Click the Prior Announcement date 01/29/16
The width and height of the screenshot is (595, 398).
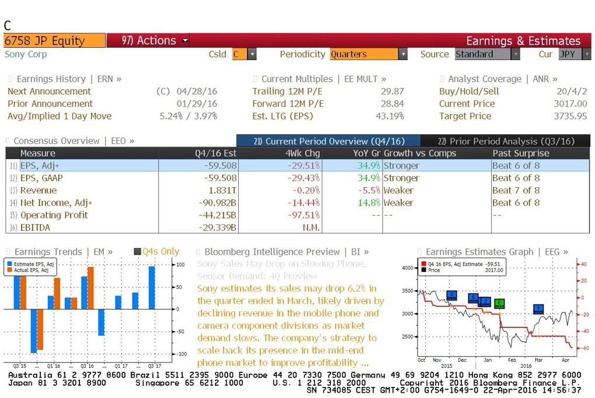click(197, 104)
